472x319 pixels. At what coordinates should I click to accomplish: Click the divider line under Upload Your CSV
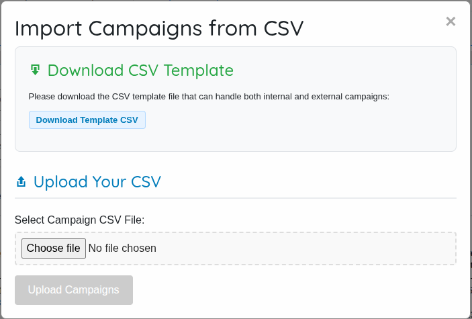coord(235,198)
